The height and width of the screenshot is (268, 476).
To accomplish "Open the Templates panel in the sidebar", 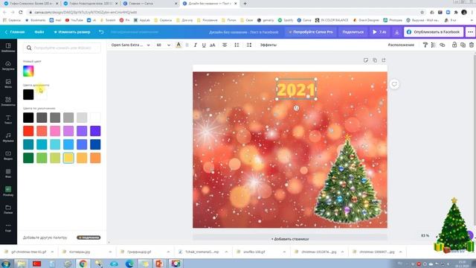I will 8,48.
